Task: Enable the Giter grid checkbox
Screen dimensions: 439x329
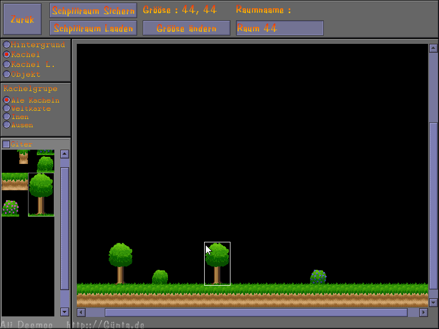Action: [6, 144]
